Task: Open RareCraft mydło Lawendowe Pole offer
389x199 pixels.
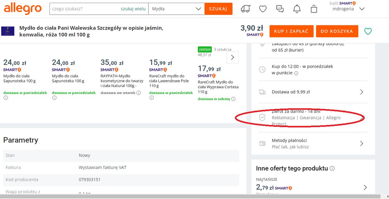Action: tap(169, 81)
